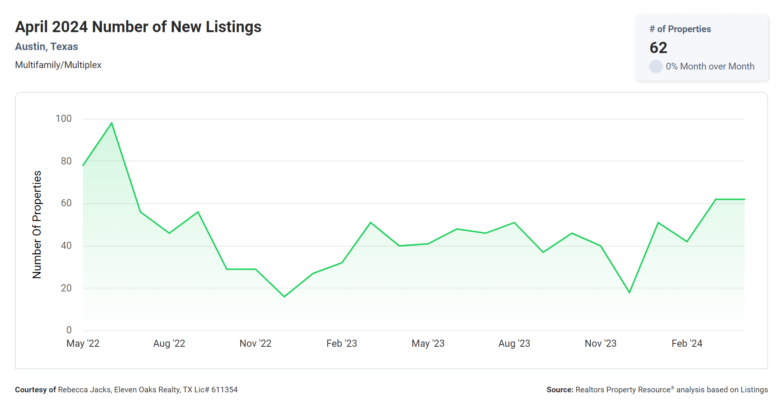Click the May '22 x-axis label
Image resolution: width=783 pixels, height=411 pixels.
83,343
